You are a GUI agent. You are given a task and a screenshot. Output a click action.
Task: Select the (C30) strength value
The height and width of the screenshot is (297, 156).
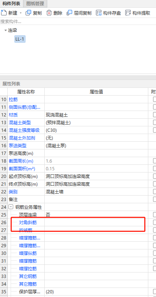click(51, 130)
